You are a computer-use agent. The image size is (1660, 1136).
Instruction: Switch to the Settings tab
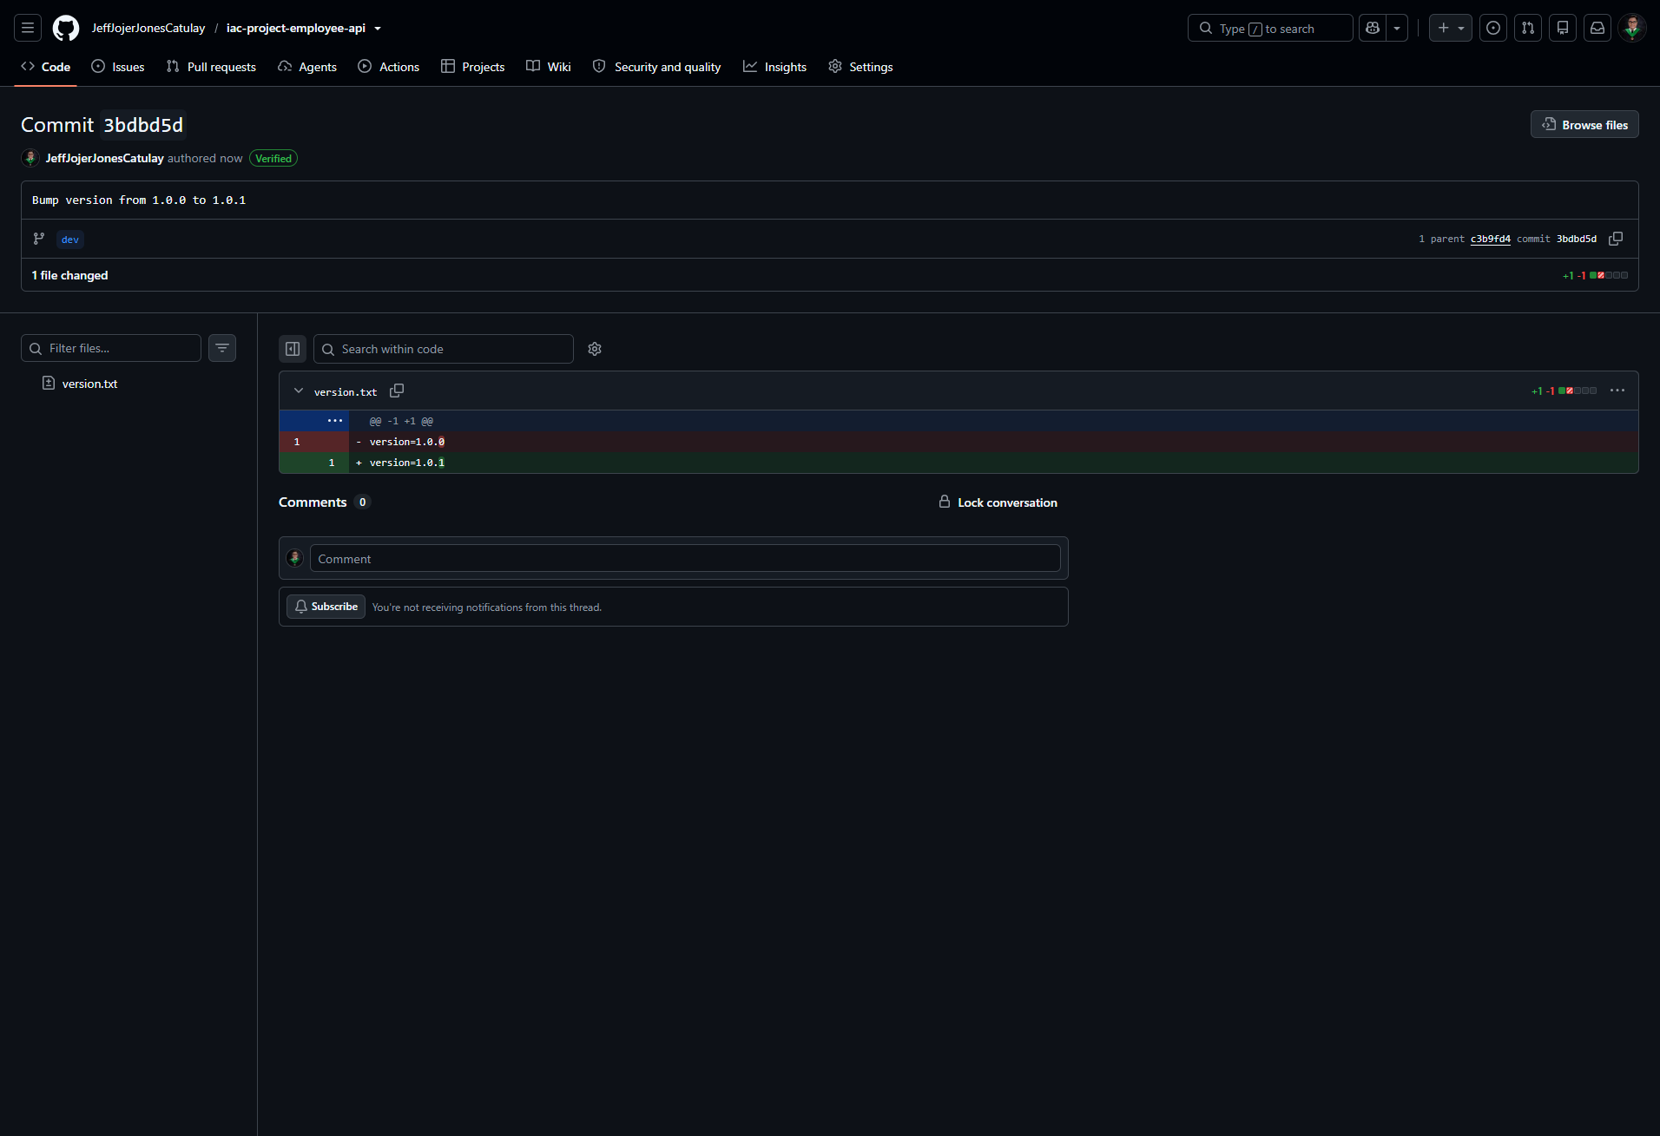[860, 67]
